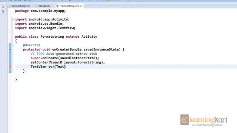The height and width of the screenshot is (133, 237).
Task: Close the Formatstring.java tab
Action: coord(81,6)
